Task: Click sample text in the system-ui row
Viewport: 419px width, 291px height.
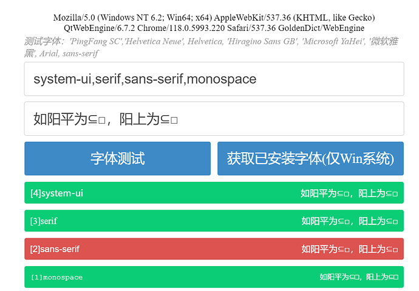Action: [349, 193]
